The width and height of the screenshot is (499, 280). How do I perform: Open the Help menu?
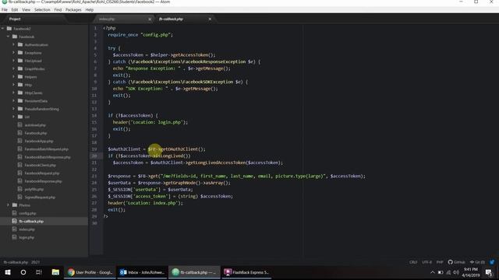(90, 10)
